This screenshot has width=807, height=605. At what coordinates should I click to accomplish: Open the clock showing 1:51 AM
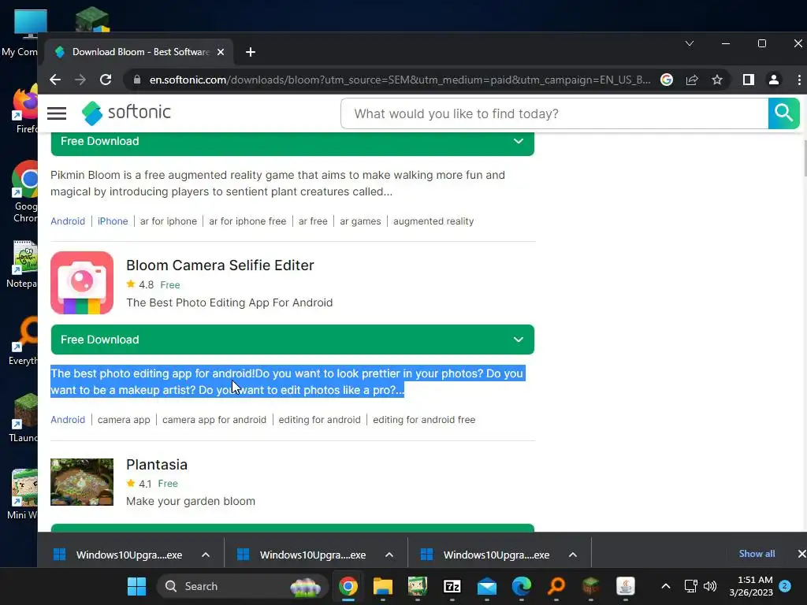[x=751, y=586]
